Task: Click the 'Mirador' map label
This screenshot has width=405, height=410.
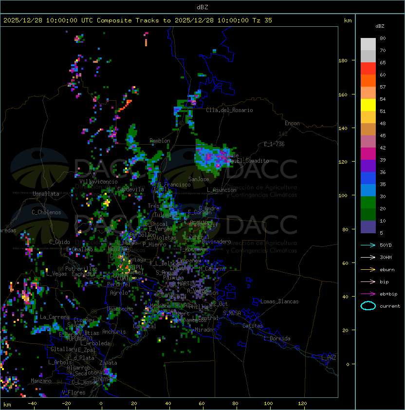Action: (x=205, y=330)
